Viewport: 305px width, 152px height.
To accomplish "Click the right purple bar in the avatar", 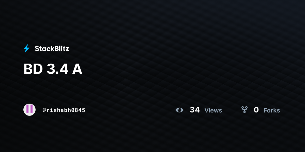I will point(31,109).
